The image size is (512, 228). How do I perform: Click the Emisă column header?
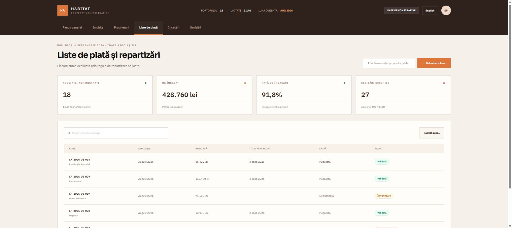(x=323, y=148)
